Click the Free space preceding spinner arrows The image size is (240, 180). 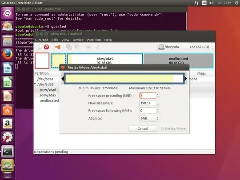tap(158, 96)
